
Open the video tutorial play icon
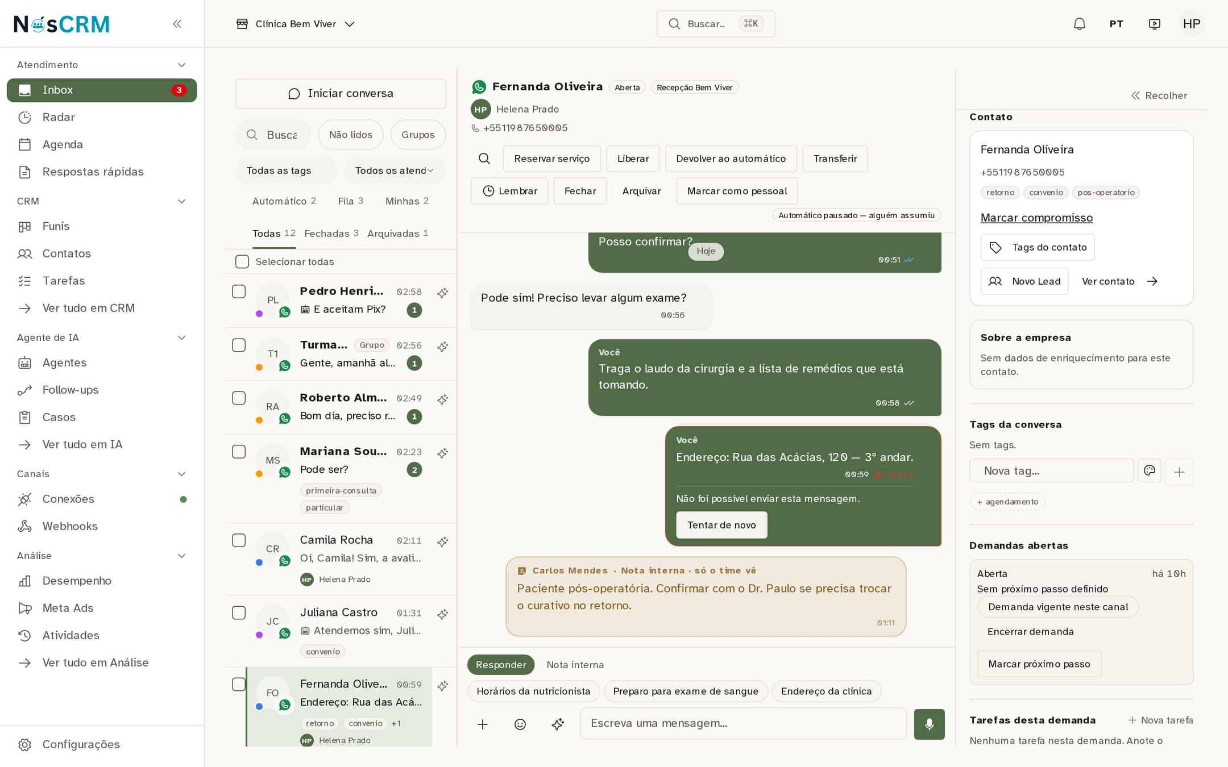tap(1154, 24)
